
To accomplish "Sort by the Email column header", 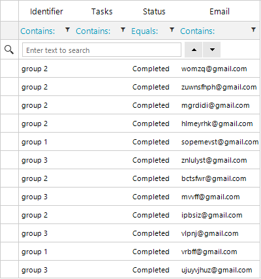I will coord(219,11).
